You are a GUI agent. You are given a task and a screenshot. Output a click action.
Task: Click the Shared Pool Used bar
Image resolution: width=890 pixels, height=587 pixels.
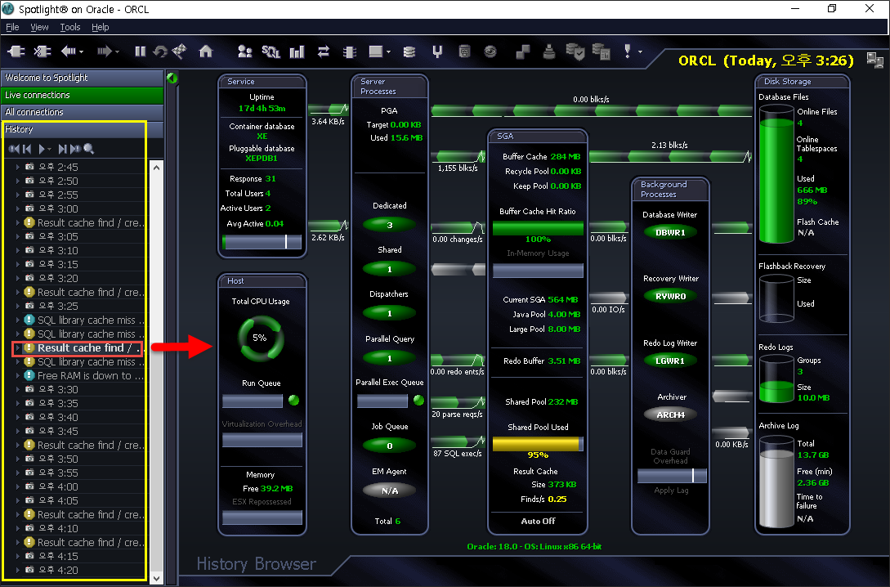coord(538,443)
